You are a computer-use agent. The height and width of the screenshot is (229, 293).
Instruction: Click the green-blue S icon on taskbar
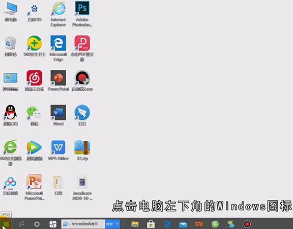coord(231,224)
